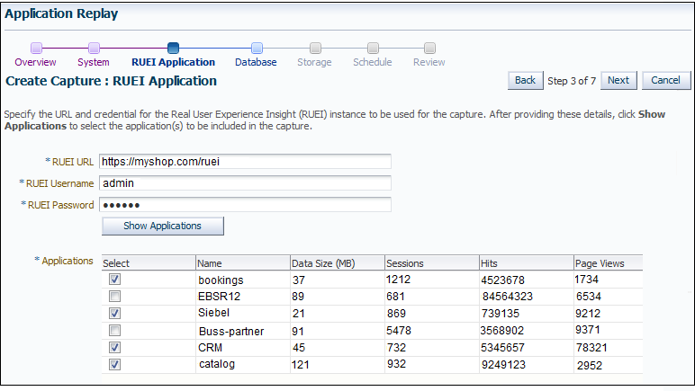The width and height of the screenshot is (695, 391).
Task: Click the Schedule step marker icon
Action: click(x=374, y=48)
